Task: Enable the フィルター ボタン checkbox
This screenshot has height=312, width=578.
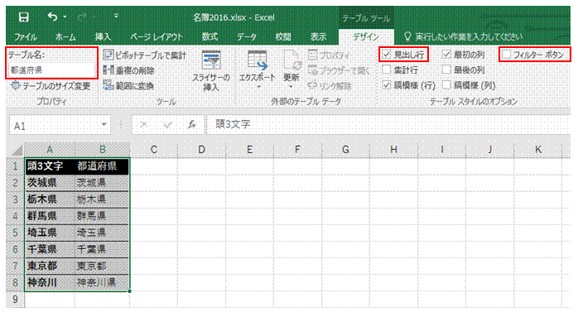Action: point(507,55)
